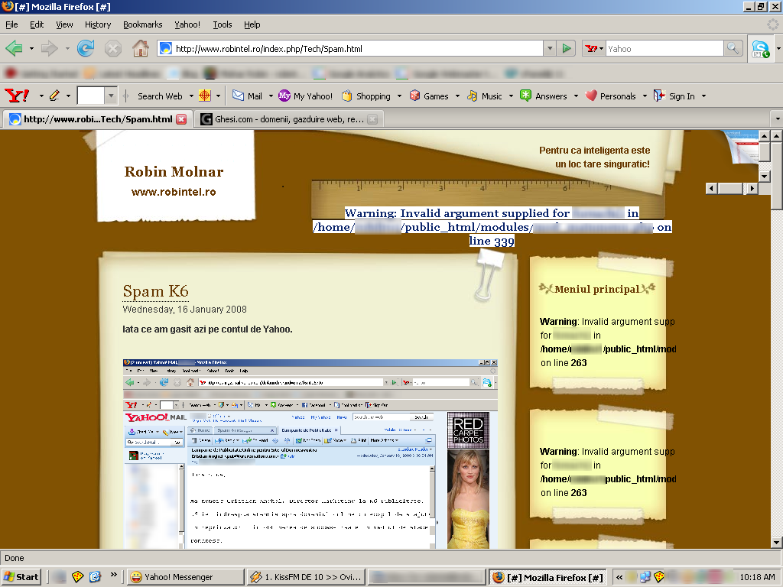The height and width of the screenshot is (587, 783).
Task: Switch to Yahoo! Messenger in the taskbar
Action: (179, 577)
